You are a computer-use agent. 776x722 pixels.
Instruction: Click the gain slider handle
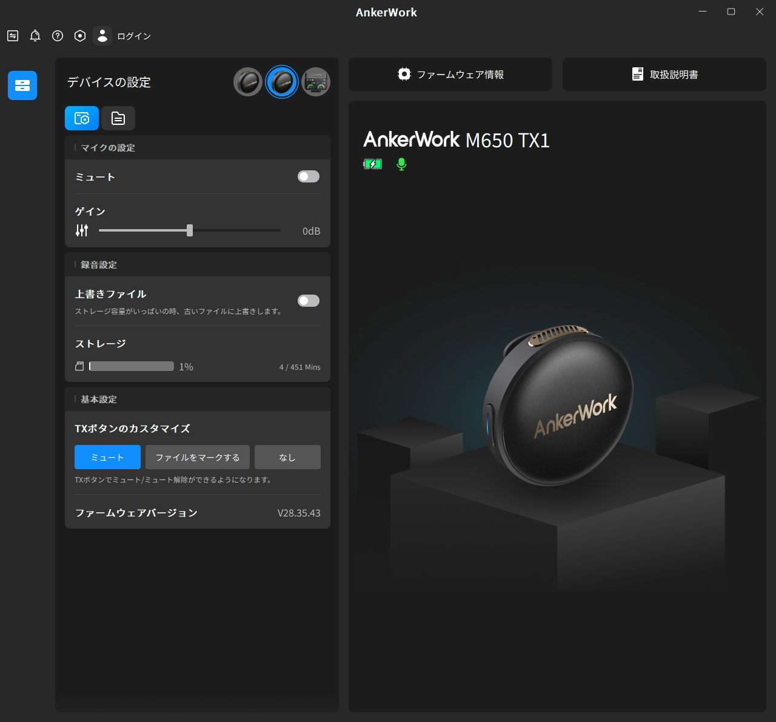click(x=190, y=230)
